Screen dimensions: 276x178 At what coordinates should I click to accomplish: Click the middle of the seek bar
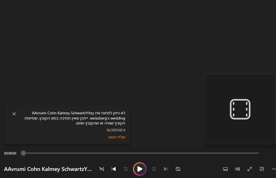click(x=141, y=153)
